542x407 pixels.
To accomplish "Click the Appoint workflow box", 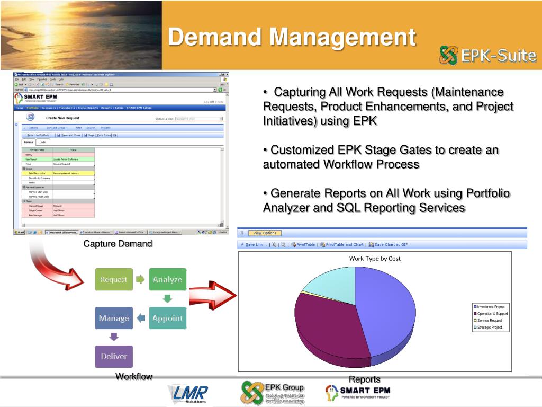I will click(168, 318).
